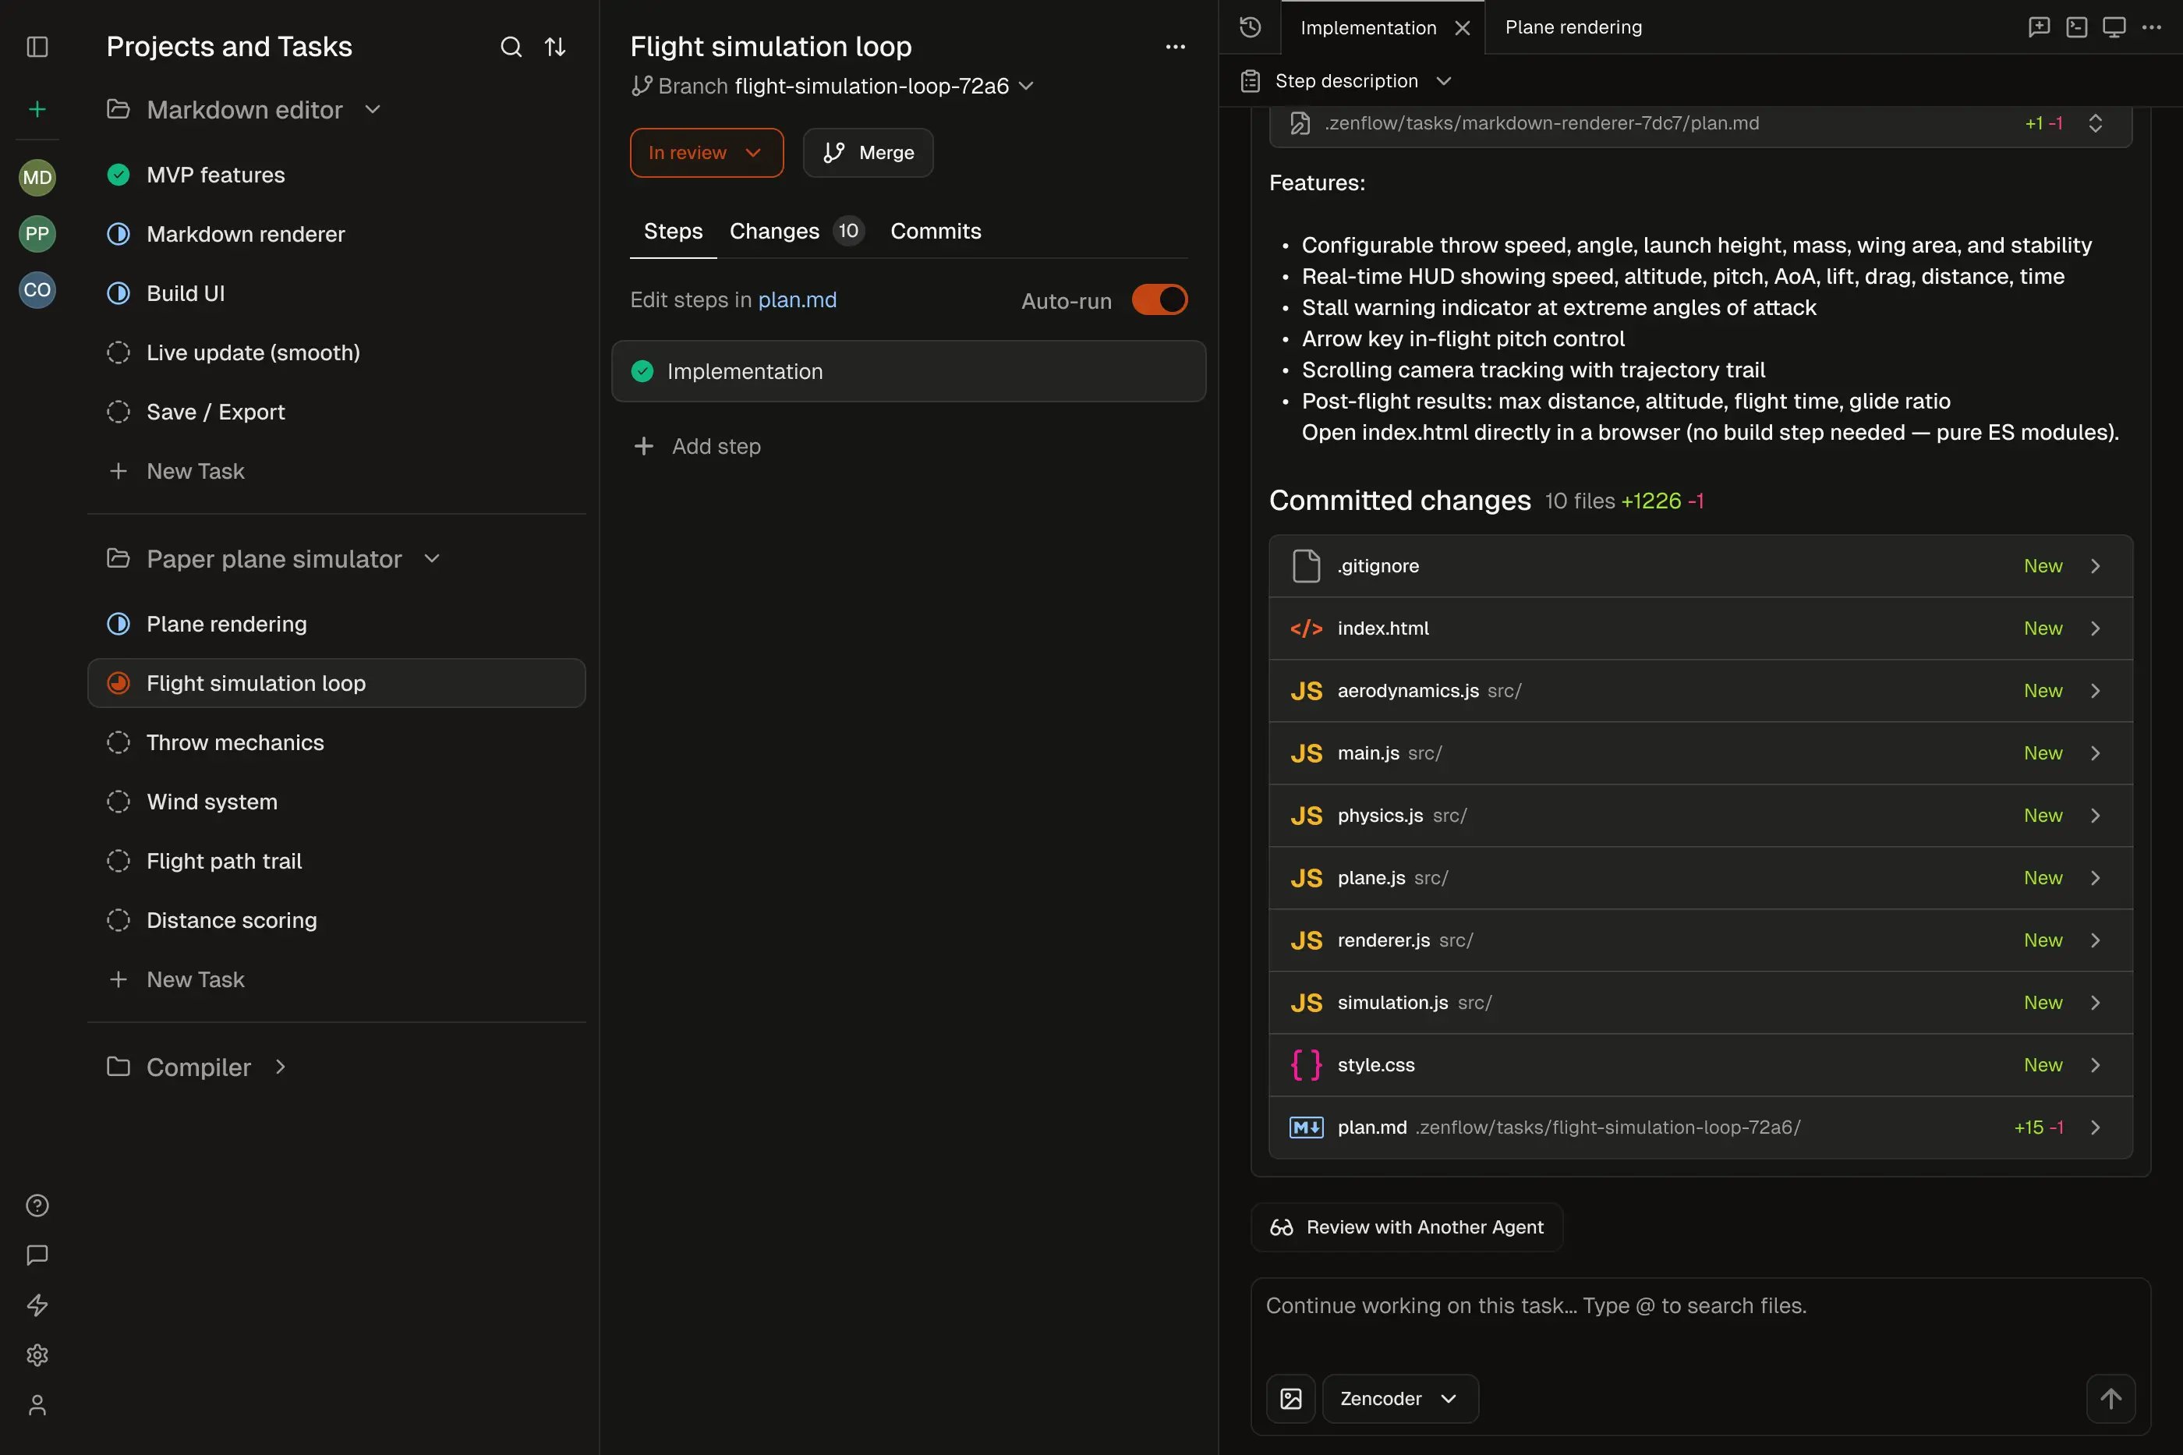
Task: Click the send arrow button
Action: 2110,1398
